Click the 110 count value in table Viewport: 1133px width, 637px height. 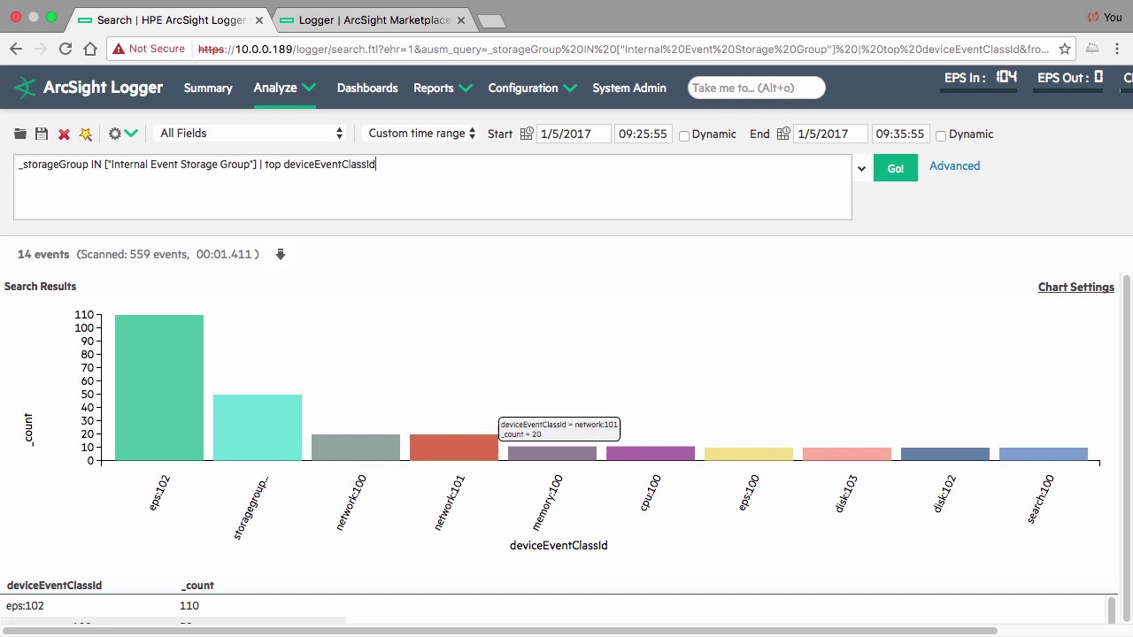pyautogui.click(x=189, y=606)
